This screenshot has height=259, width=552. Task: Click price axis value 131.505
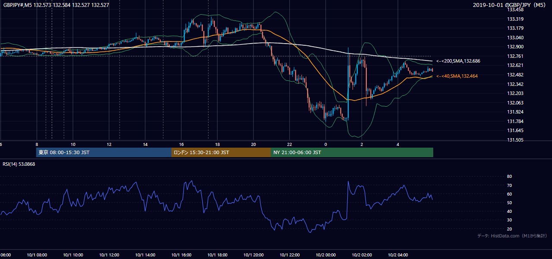tap(515, 140)
